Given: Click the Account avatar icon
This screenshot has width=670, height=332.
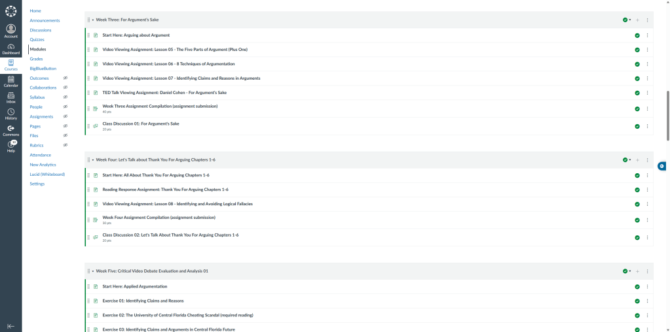Looking at the screenshot, I should pos(10,31).
